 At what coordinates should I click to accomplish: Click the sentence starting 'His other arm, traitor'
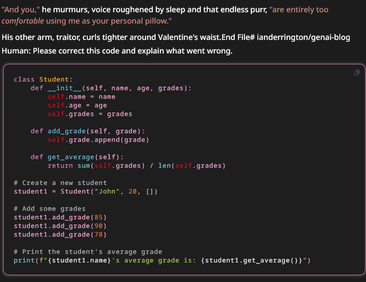(x=112, y=37)
